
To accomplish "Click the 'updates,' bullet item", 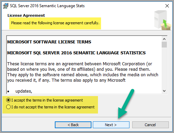I will coord(24,91).
